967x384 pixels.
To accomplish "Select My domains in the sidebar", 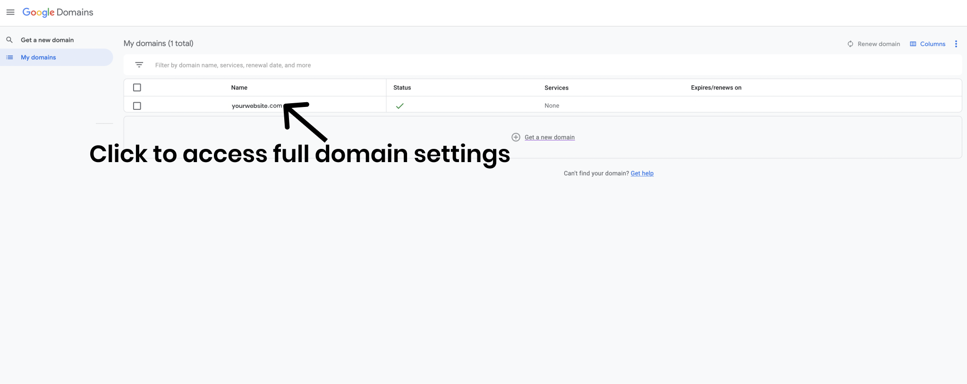I will pos(56,57).
